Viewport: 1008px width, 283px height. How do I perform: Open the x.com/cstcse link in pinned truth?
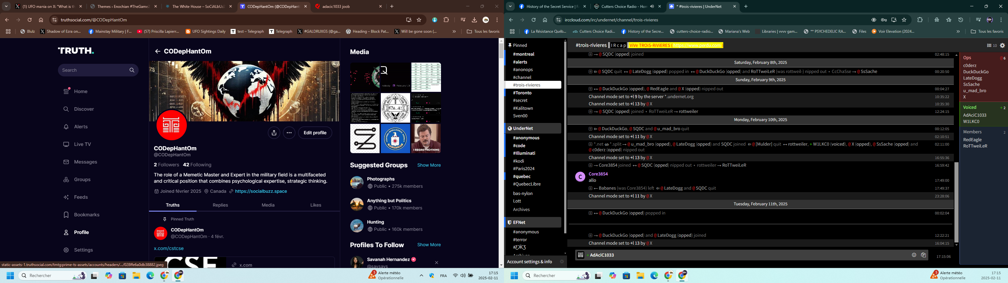(169, 249)
